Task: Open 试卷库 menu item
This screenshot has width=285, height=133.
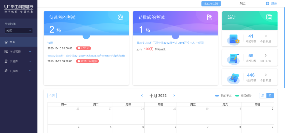Action: pos(19,61)
